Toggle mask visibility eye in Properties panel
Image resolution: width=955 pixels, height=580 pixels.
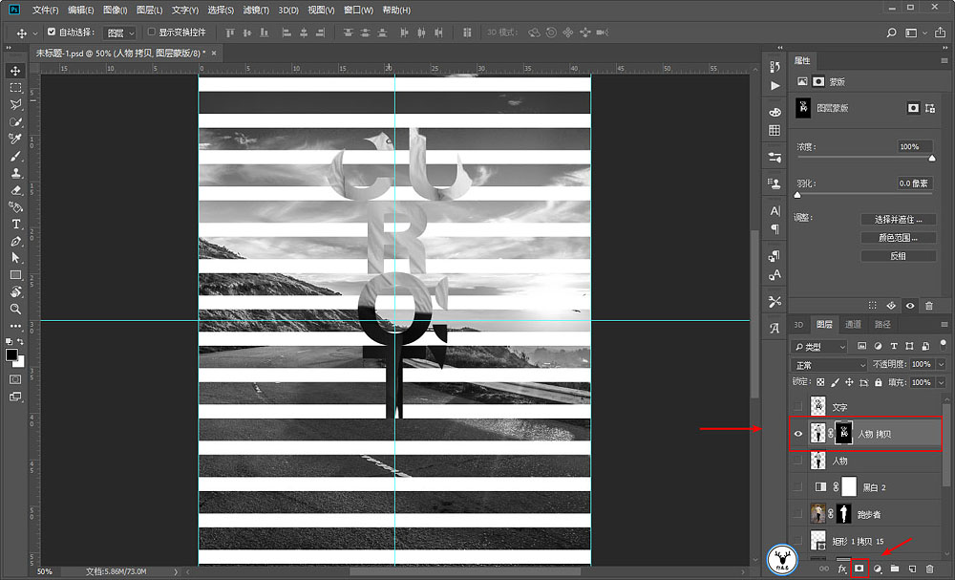pos(910,306)
